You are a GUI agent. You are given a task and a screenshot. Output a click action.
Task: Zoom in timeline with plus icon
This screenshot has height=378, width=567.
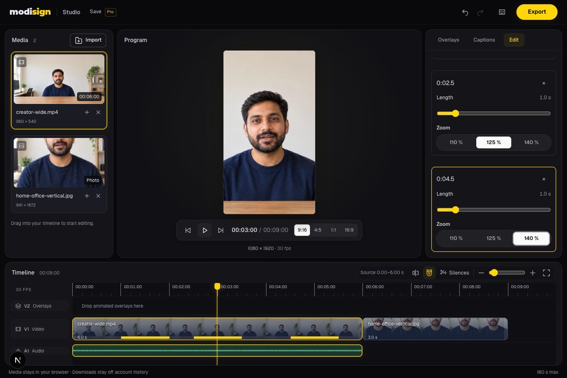click(x=533, y=273)
